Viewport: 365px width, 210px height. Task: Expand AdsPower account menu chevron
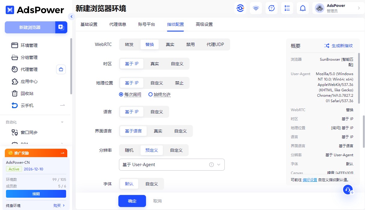359,8
